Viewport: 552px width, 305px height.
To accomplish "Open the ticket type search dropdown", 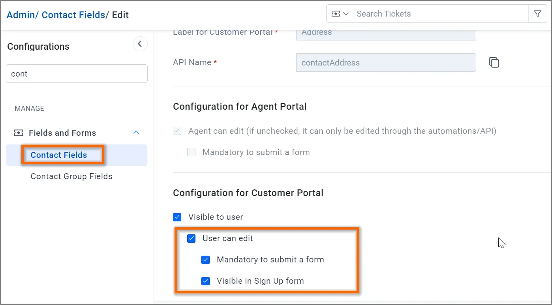I will coord(340,14).
